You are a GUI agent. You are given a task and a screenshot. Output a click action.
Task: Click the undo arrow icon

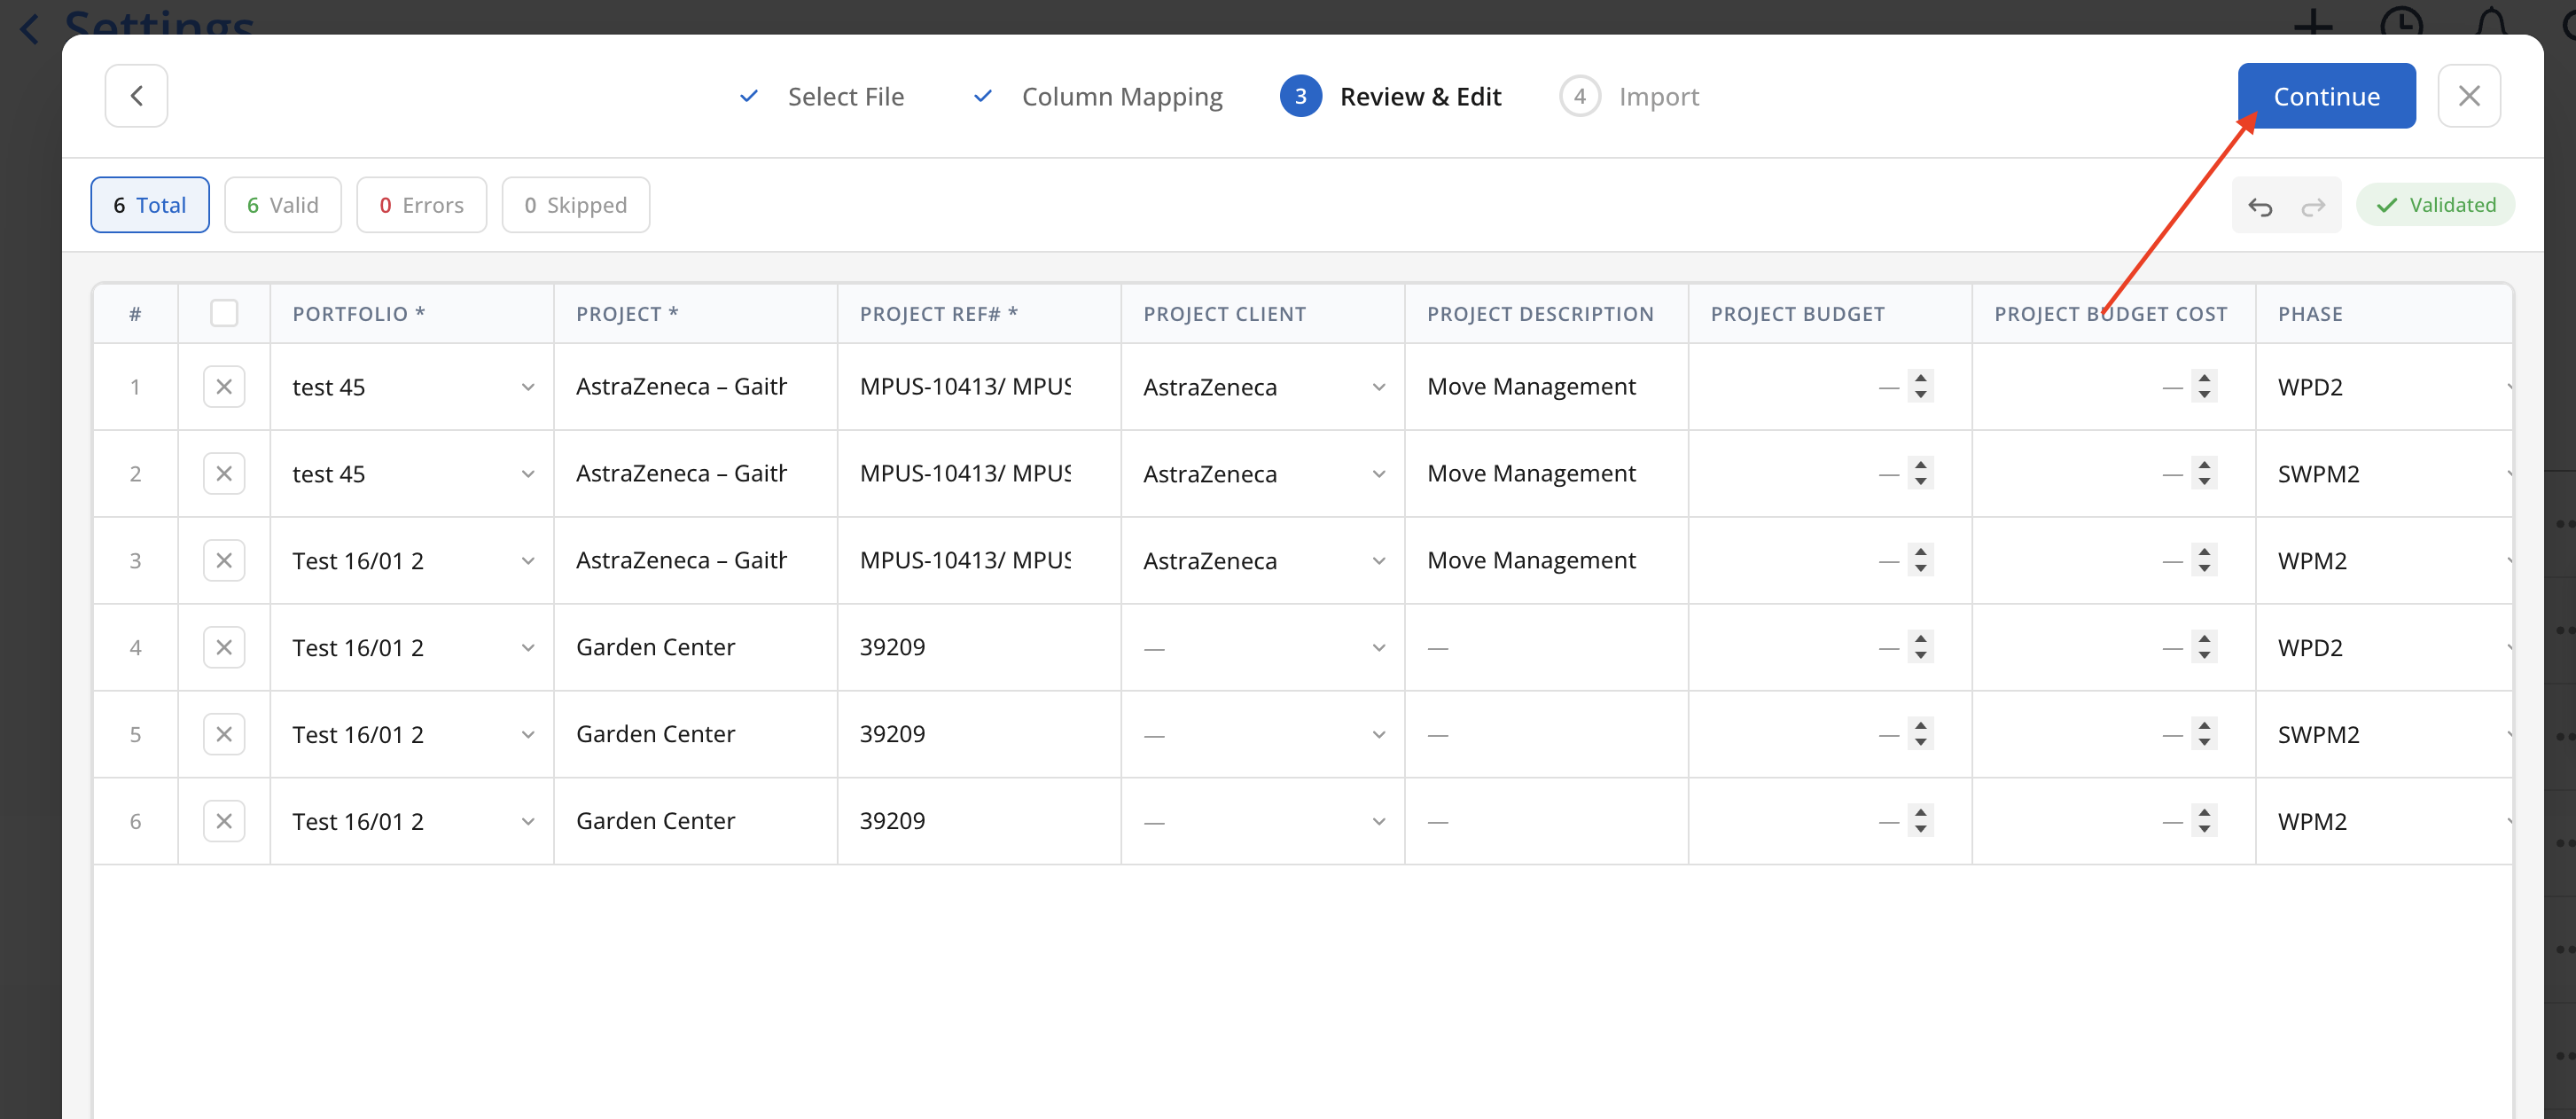pyautogui.click(x=2260, y=206)
